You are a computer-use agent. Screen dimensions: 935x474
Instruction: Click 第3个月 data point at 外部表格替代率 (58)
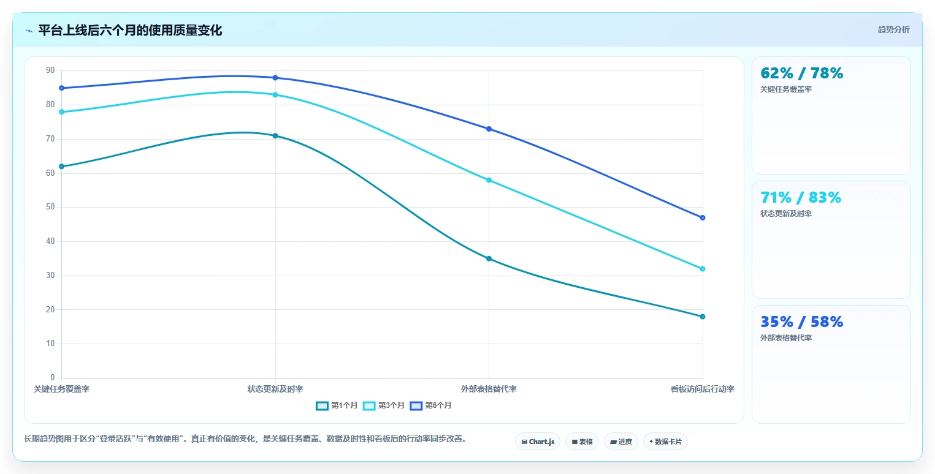(489, 180)
